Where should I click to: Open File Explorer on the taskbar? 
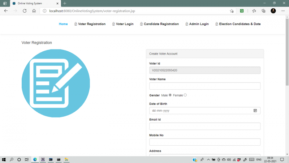pyautogui.click(x=66, y=159)
